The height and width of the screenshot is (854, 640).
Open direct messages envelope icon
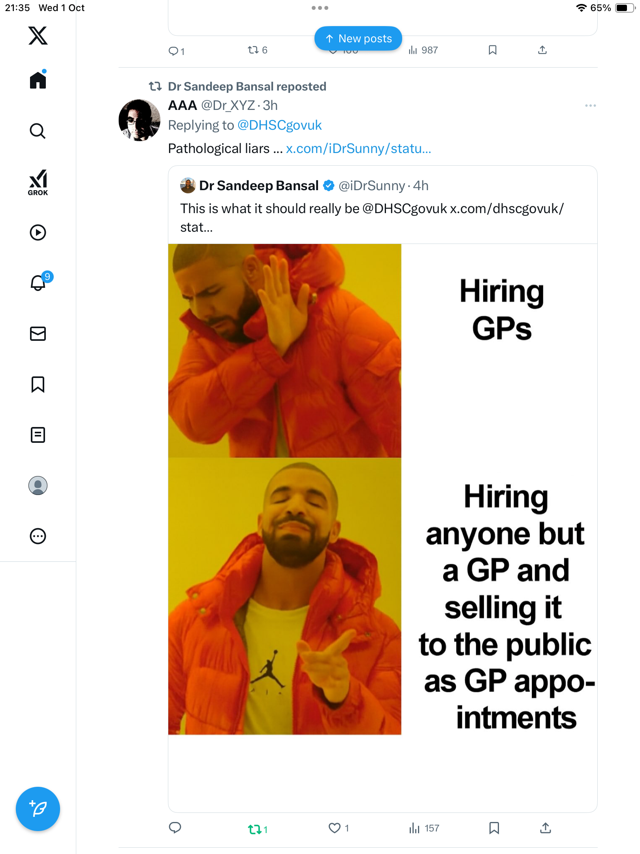pyautogui.click(x=38, y=334)
